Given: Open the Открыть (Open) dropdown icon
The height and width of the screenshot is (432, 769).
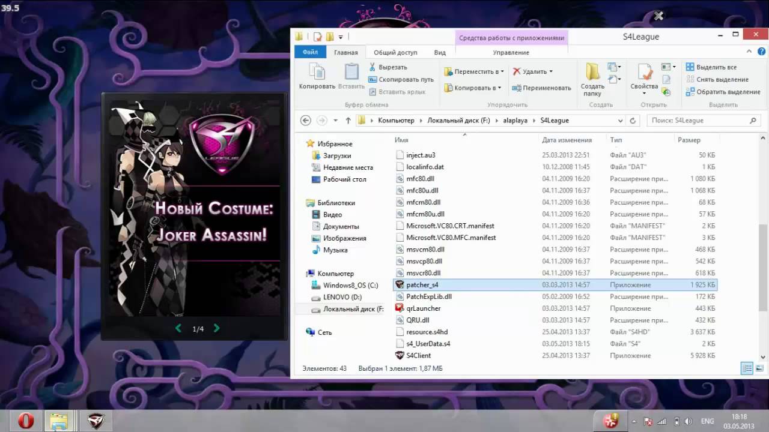Looking at the screenshot, I should coord(669,67).
